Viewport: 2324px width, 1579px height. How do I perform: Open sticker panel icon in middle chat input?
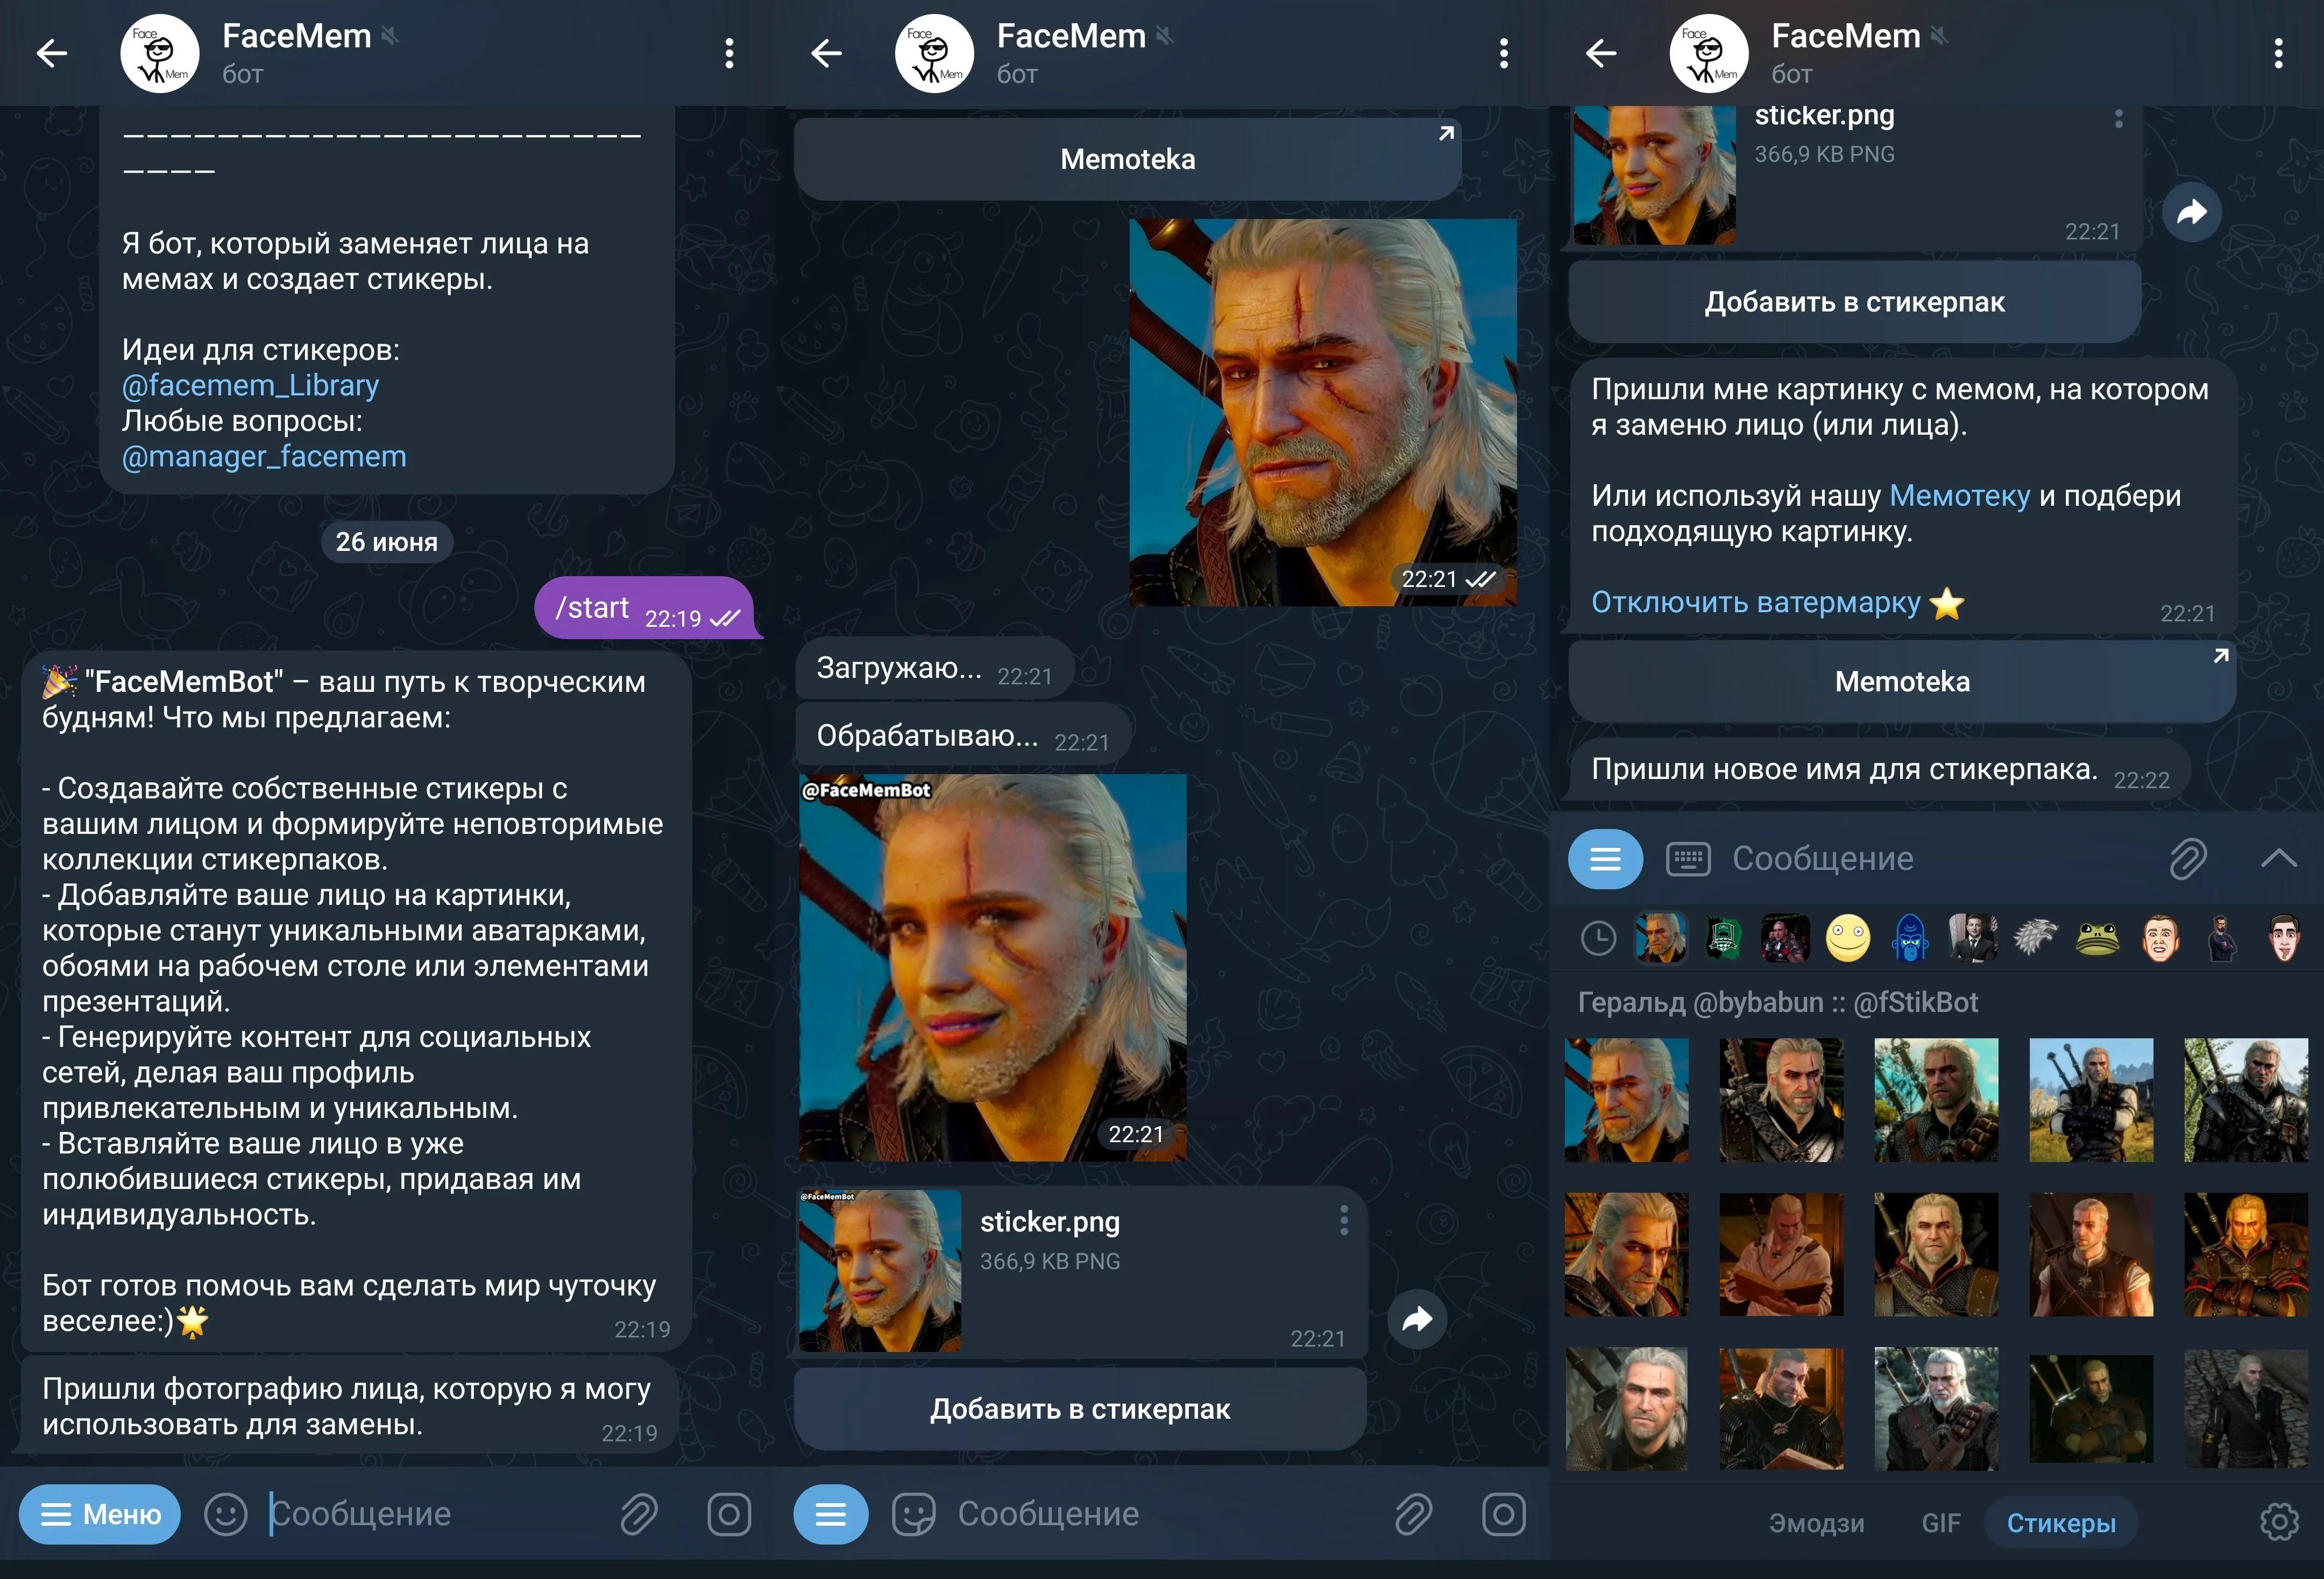913,1514
